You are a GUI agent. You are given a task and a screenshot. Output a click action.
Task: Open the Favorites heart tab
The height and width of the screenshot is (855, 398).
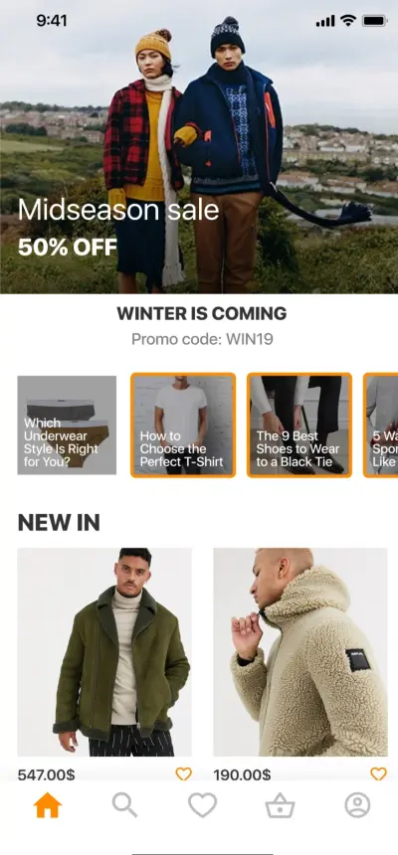tap(203, 805)
